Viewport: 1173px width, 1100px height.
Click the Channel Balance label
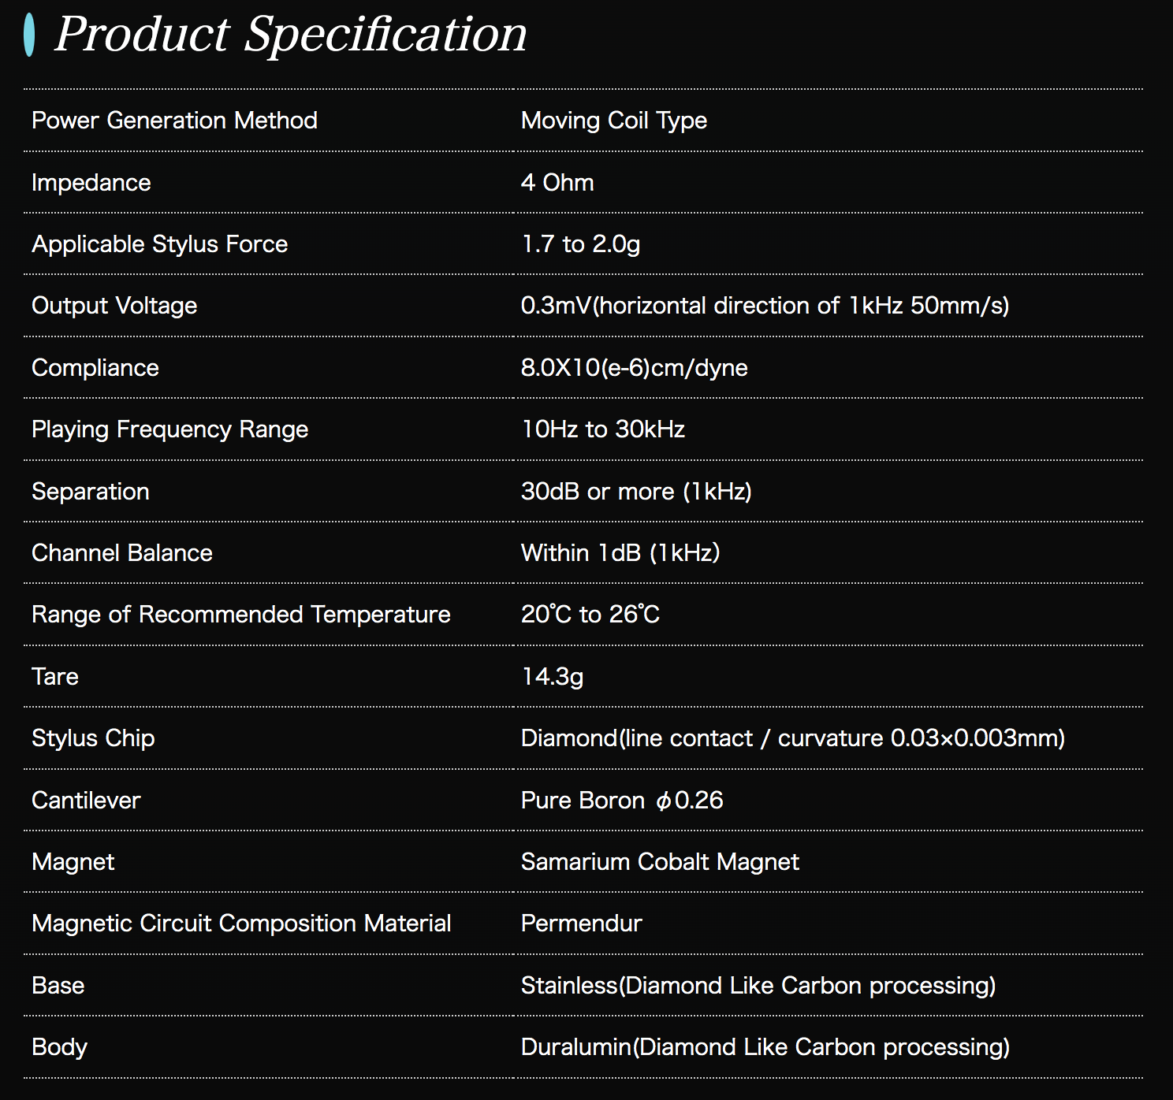coord(121,553)
